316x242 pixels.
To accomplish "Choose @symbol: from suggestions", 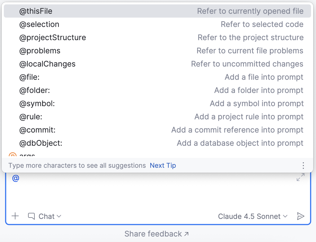I will [37, 104].
